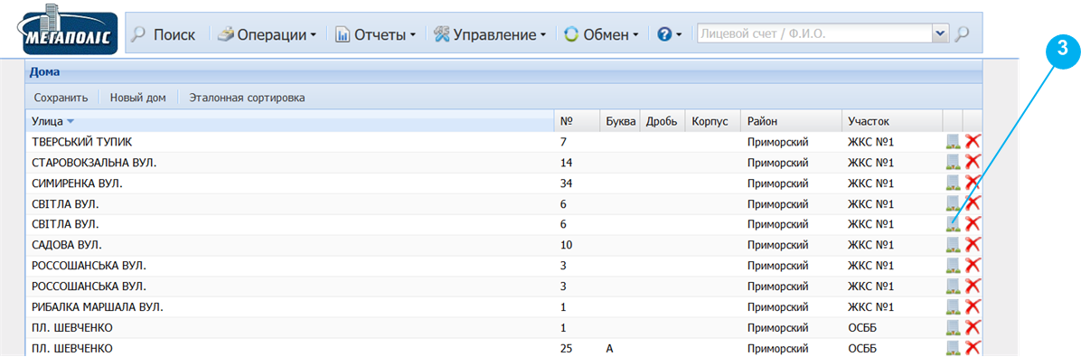This screenshot has height=357, width=1081.
Task: Expand the Отчеты menu
Action: [375, 34]
